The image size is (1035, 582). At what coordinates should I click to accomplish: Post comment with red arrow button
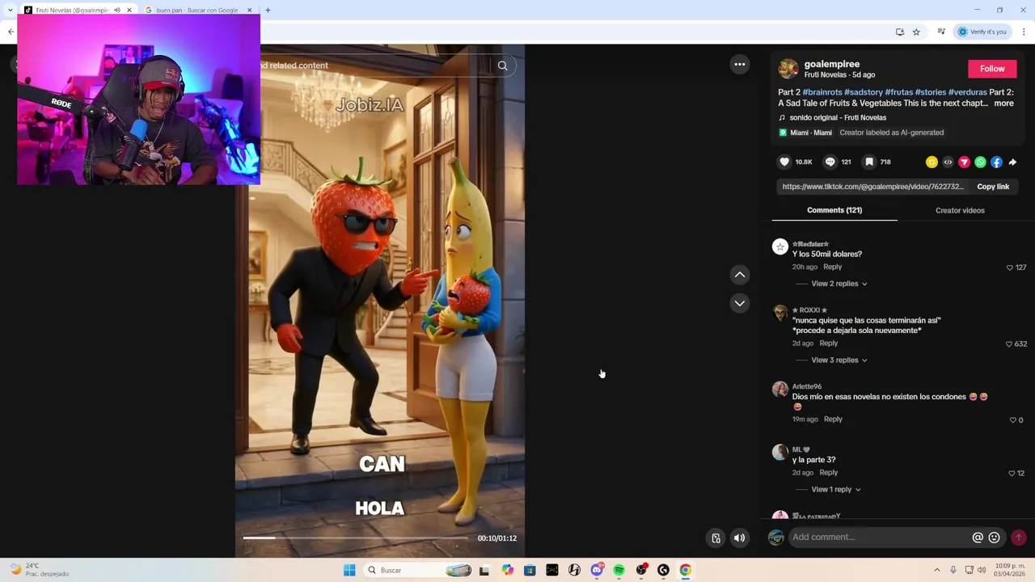(1019, 538)
